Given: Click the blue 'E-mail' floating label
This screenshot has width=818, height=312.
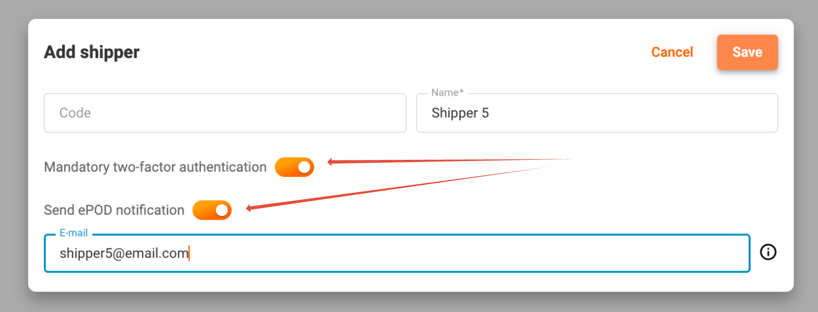Looking at the screenshot, I should [x=73, y=233].
